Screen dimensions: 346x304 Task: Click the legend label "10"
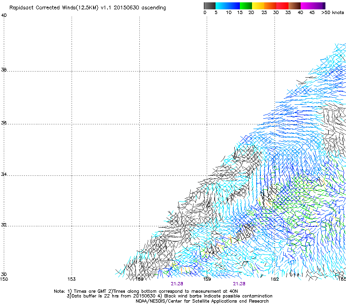pyautogui.click(x=229, y=13)
